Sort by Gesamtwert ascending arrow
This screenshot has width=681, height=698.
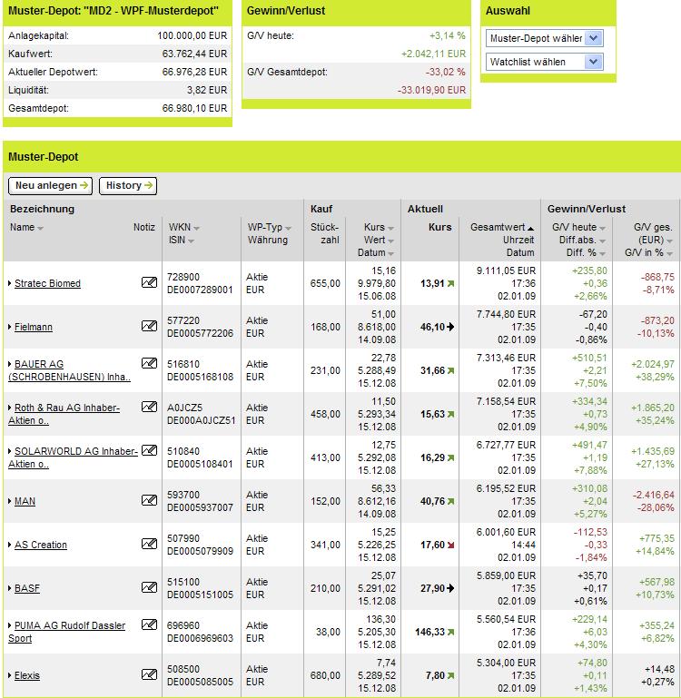click(x=530, y=229)
